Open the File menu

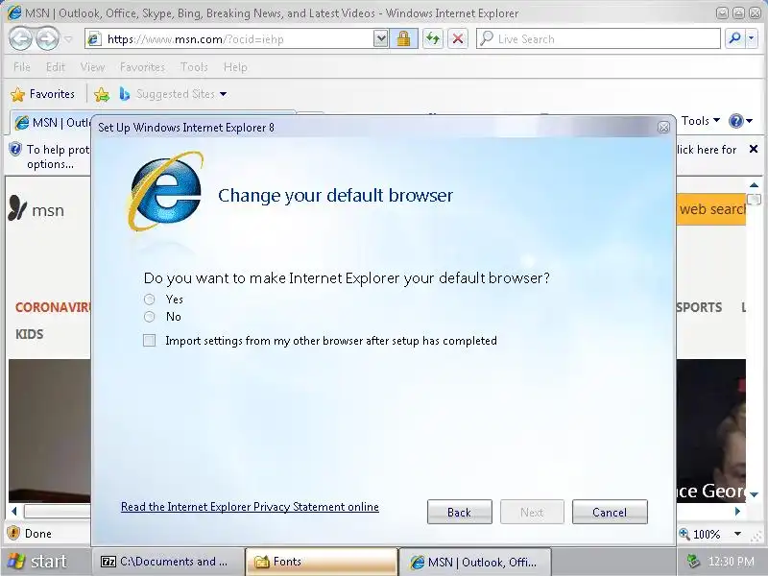tap(21, 66)
